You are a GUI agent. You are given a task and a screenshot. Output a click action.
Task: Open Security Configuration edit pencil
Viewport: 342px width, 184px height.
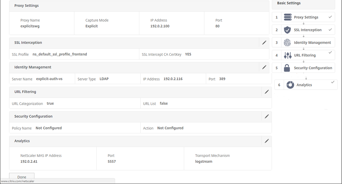267,116
